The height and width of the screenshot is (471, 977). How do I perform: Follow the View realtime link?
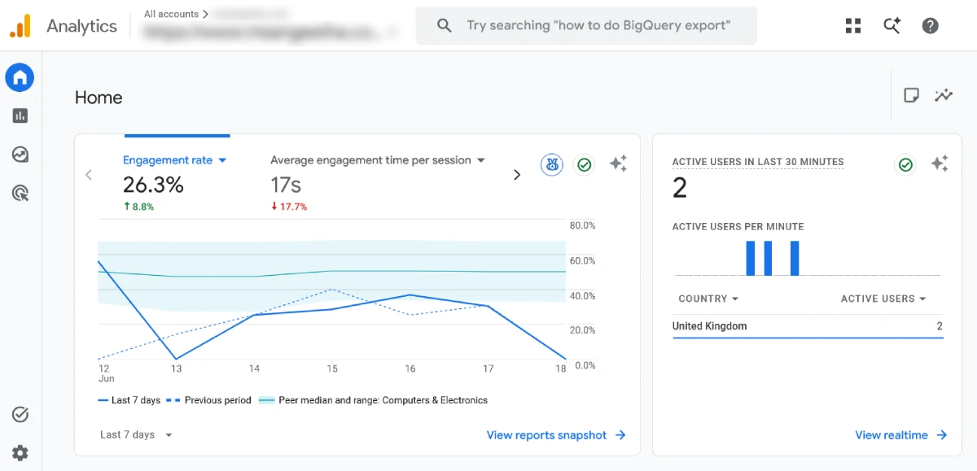901,435
